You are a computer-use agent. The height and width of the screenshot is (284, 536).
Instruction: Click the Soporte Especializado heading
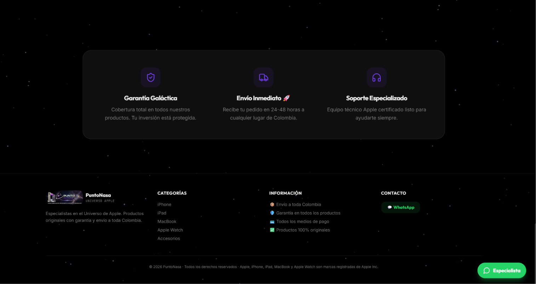coord(376,98)
